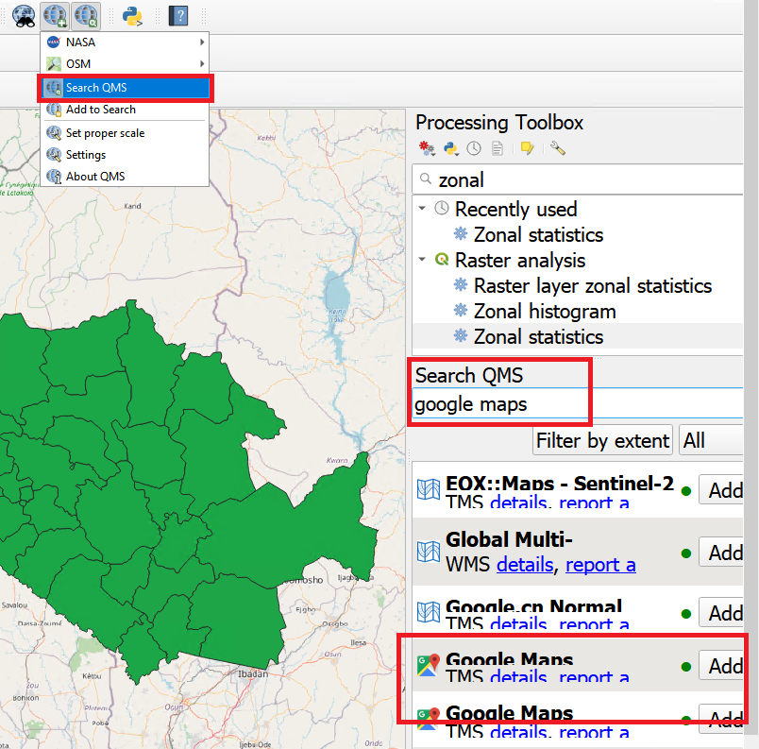Click the QuickMapServices binoculars globe toolbar icon
759x749 pixels.
click(24, 15)
